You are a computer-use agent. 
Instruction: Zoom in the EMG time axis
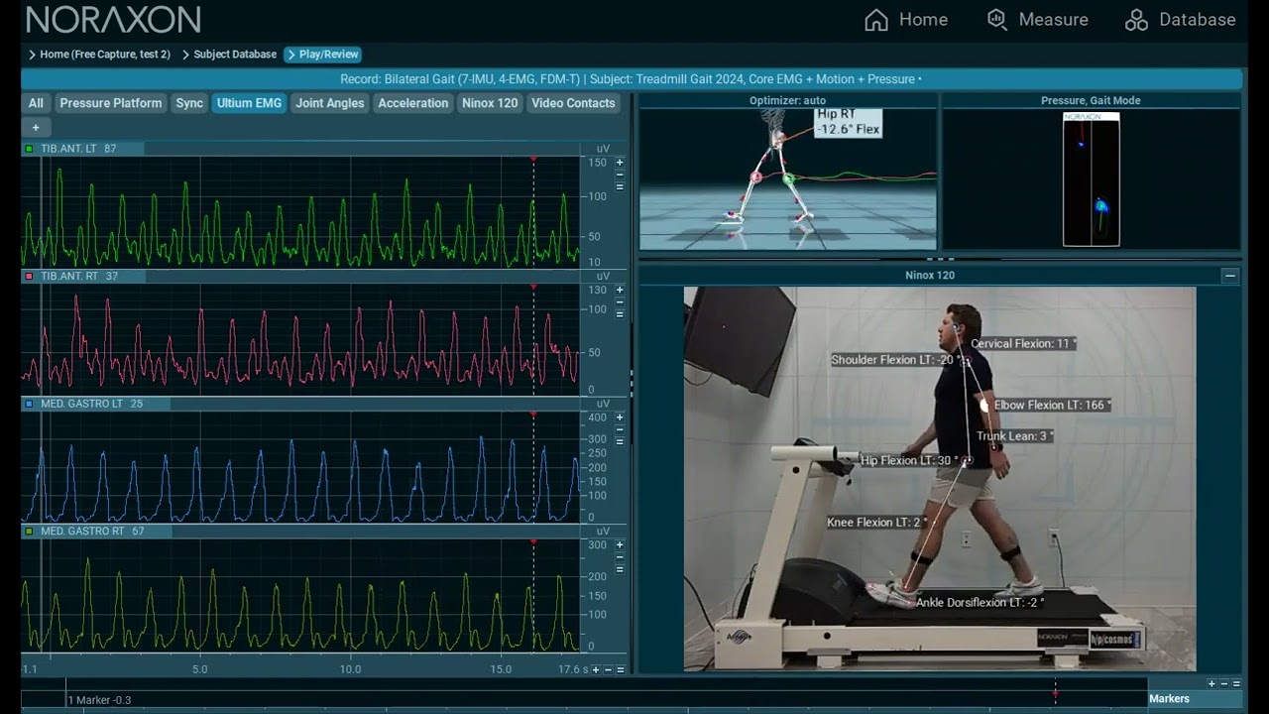point(596,669)
